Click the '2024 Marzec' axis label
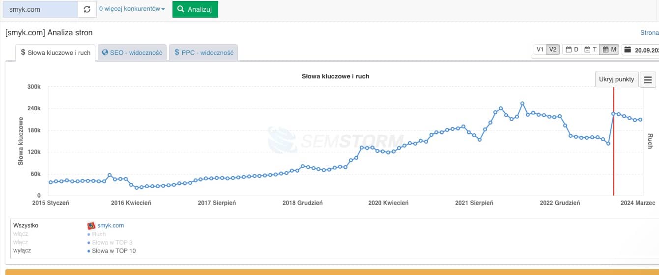 (638, 202)
